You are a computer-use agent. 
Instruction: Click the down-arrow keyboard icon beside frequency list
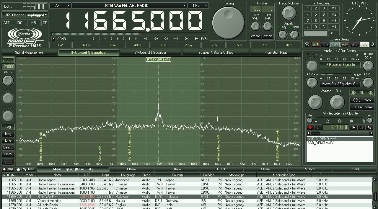(8, 169)
